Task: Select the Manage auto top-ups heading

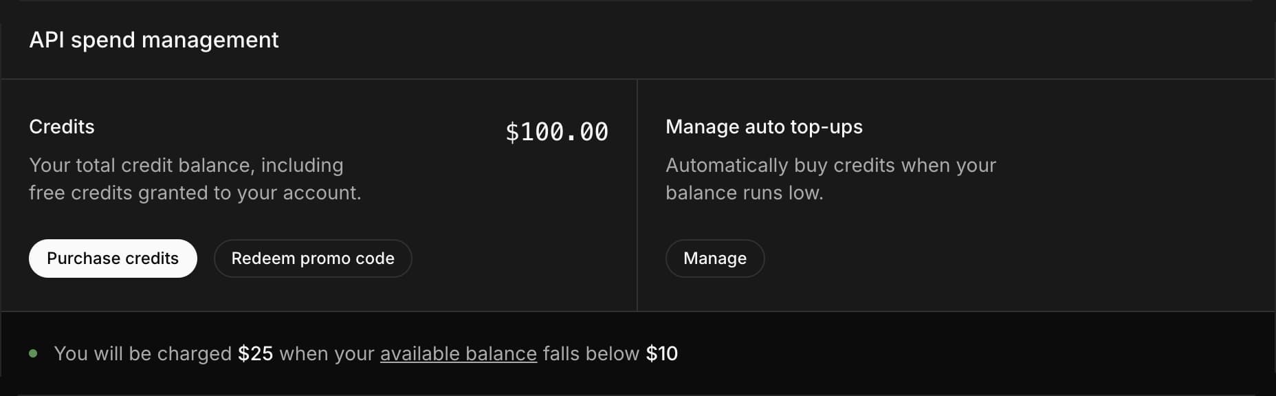Action: click(764, 126)
